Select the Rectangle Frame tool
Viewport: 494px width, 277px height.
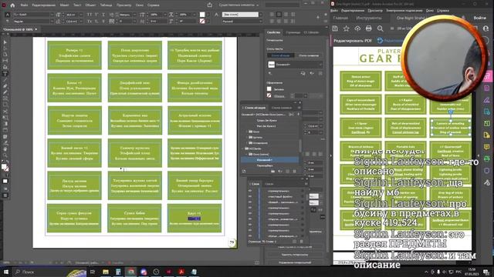[5, 98]
